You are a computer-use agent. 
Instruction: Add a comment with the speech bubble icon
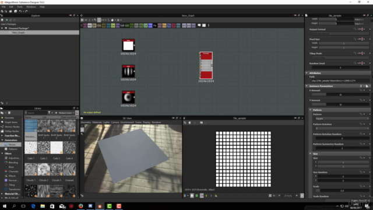pyautogui.click(x=199, y=25)
